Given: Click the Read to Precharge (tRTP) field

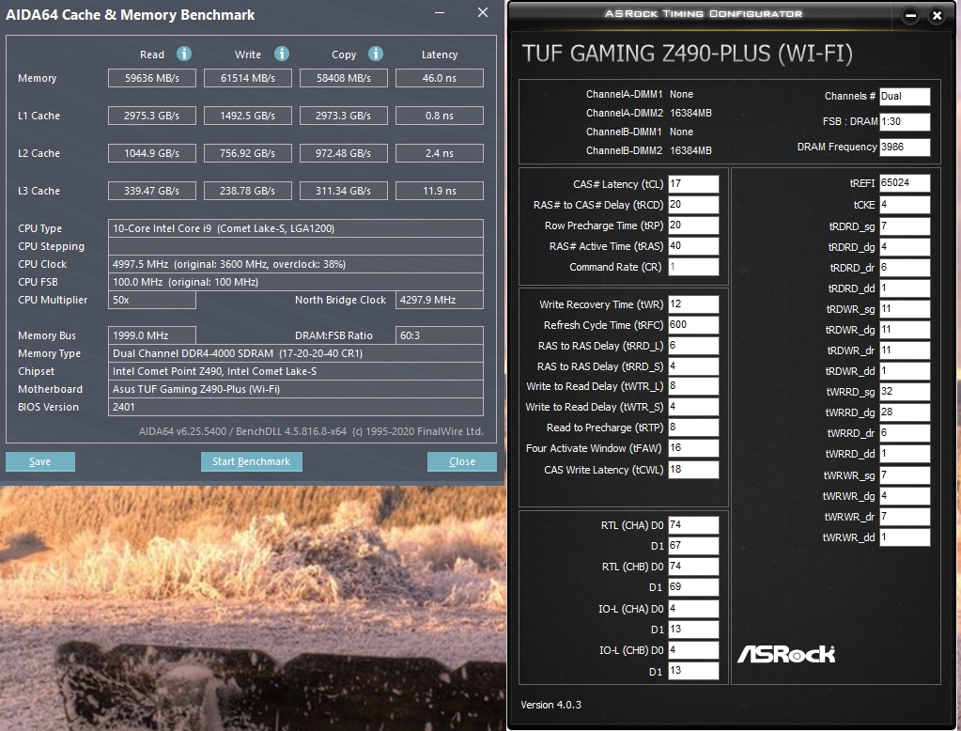Looking at the screenshot, I should click(x=693, y=428).
